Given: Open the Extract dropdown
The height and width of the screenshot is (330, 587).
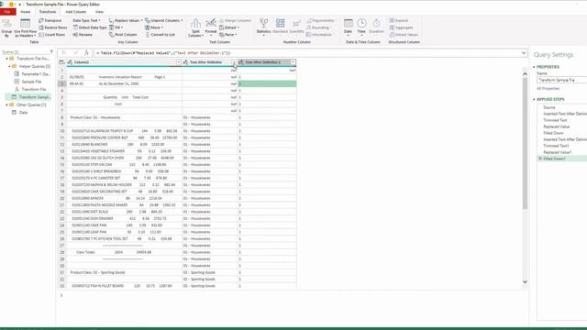Looking at the screenshot, I should [x=229, y=27].
